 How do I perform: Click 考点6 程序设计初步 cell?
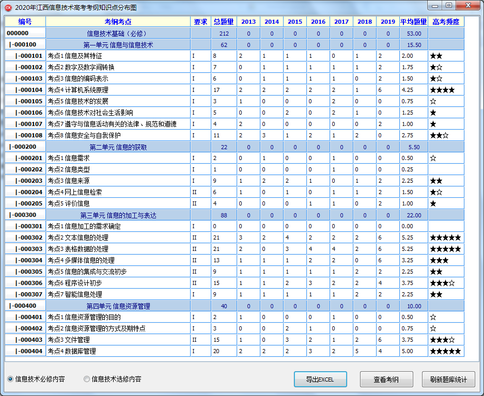118,283
